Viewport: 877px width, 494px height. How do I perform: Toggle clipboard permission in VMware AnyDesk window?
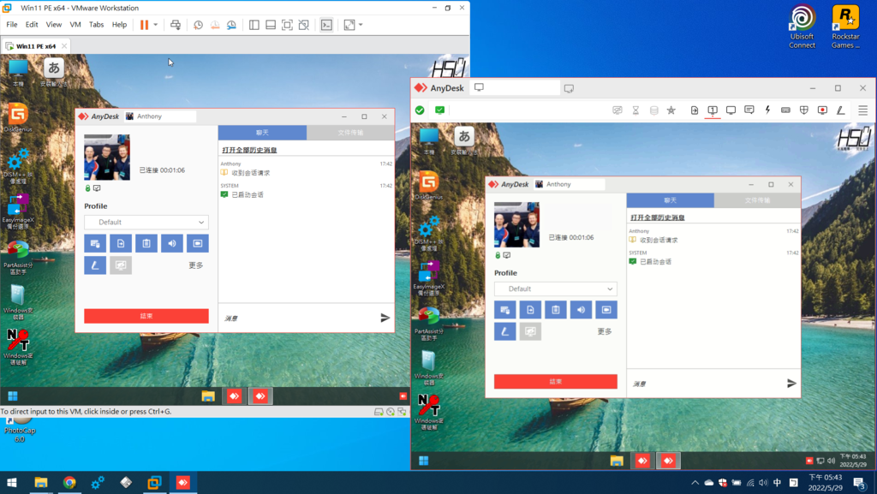point(146,243)
